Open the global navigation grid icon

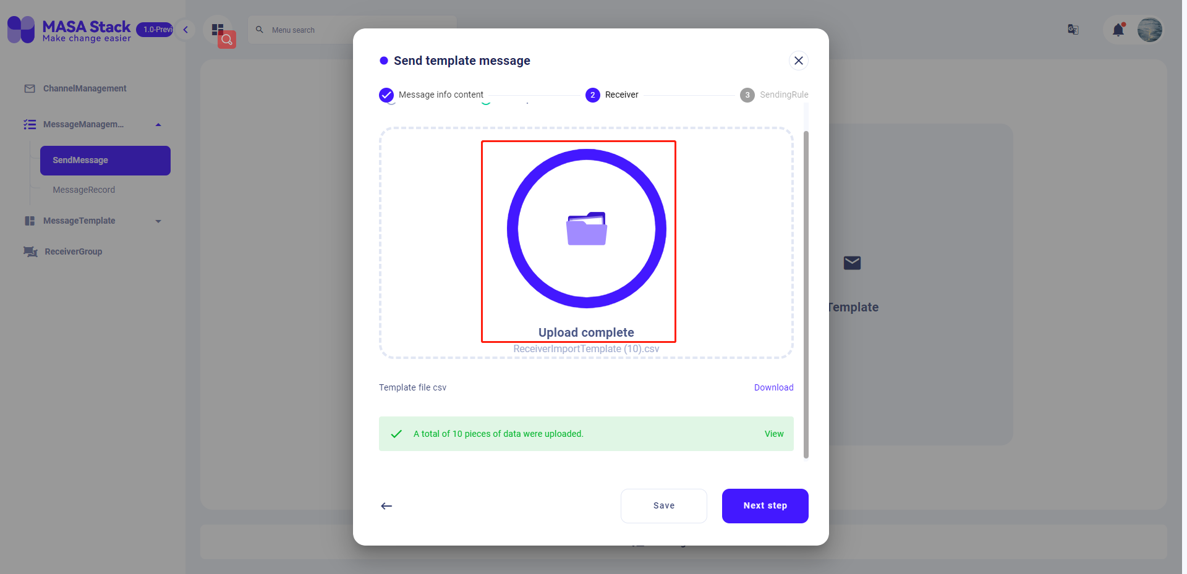218,29
